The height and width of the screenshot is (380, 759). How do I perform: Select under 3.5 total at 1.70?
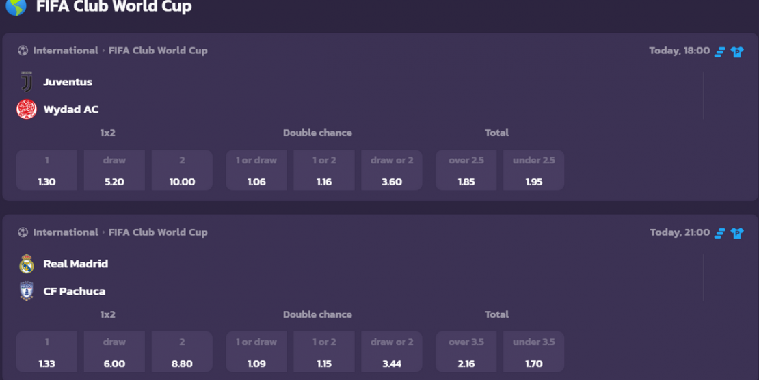click(534, 352)
